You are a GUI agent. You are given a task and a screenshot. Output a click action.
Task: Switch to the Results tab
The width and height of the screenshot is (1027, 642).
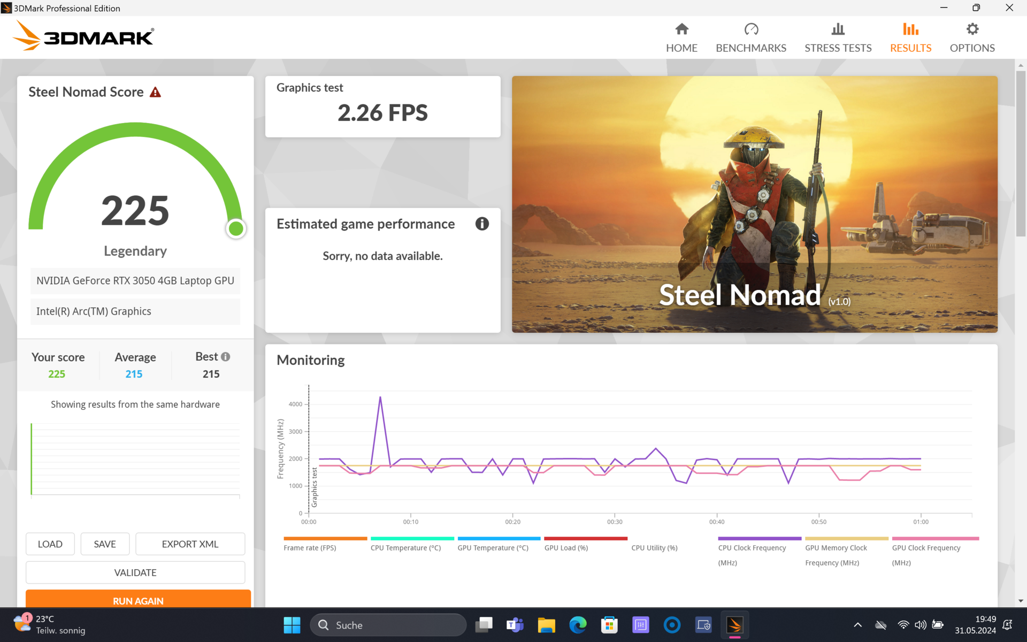coord(910,37)
